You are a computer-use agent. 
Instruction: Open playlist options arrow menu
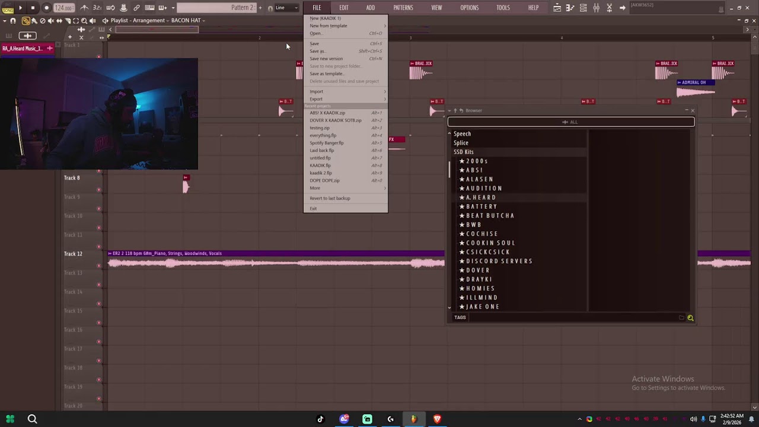pyautogui.click(x=4, y=21)
